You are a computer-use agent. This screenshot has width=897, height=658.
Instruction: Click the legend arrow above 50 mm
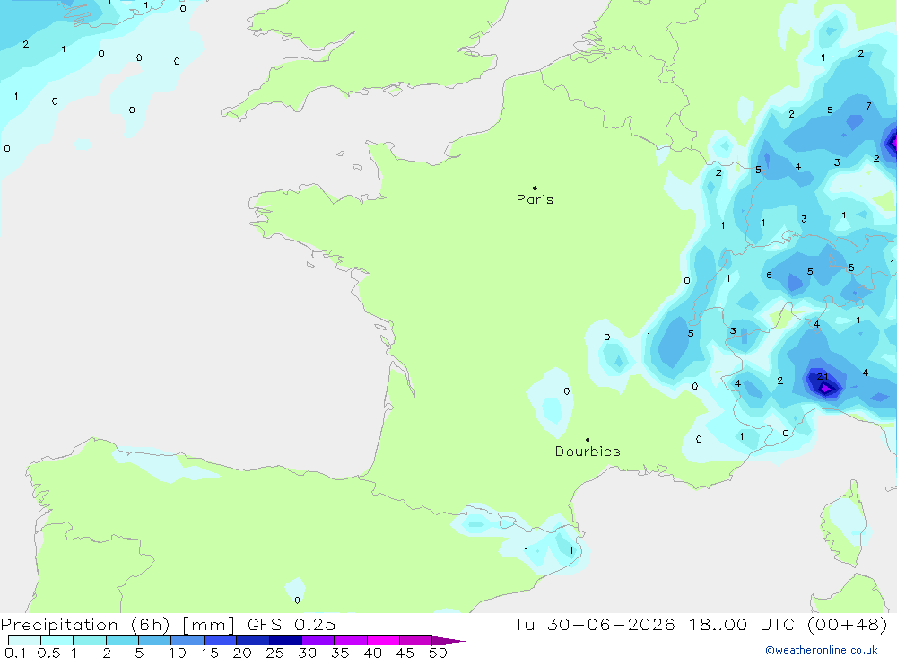[448, 641]
